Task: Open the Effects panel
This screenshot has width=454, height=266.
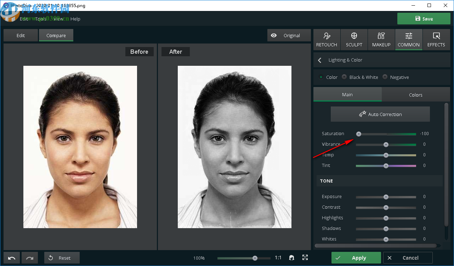Action: [436, 40]
